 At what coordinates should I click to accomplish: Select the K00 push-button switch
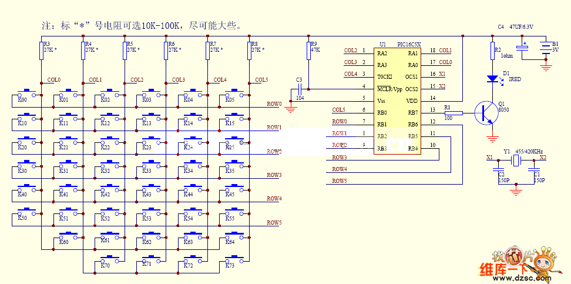[25, 94]
